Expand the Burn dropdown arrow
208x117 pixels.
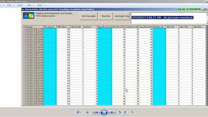point(34,5)
